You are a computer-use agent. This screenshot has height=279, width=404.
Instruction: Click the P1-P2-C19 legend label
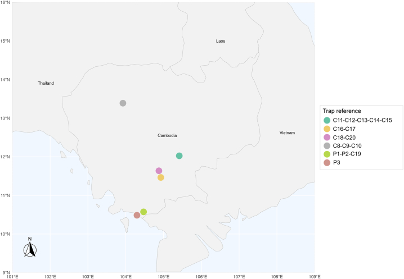point(347,154)
